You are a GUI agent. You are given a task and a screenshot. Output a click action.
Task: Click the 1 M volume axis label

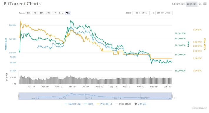[x=14, y=84]
